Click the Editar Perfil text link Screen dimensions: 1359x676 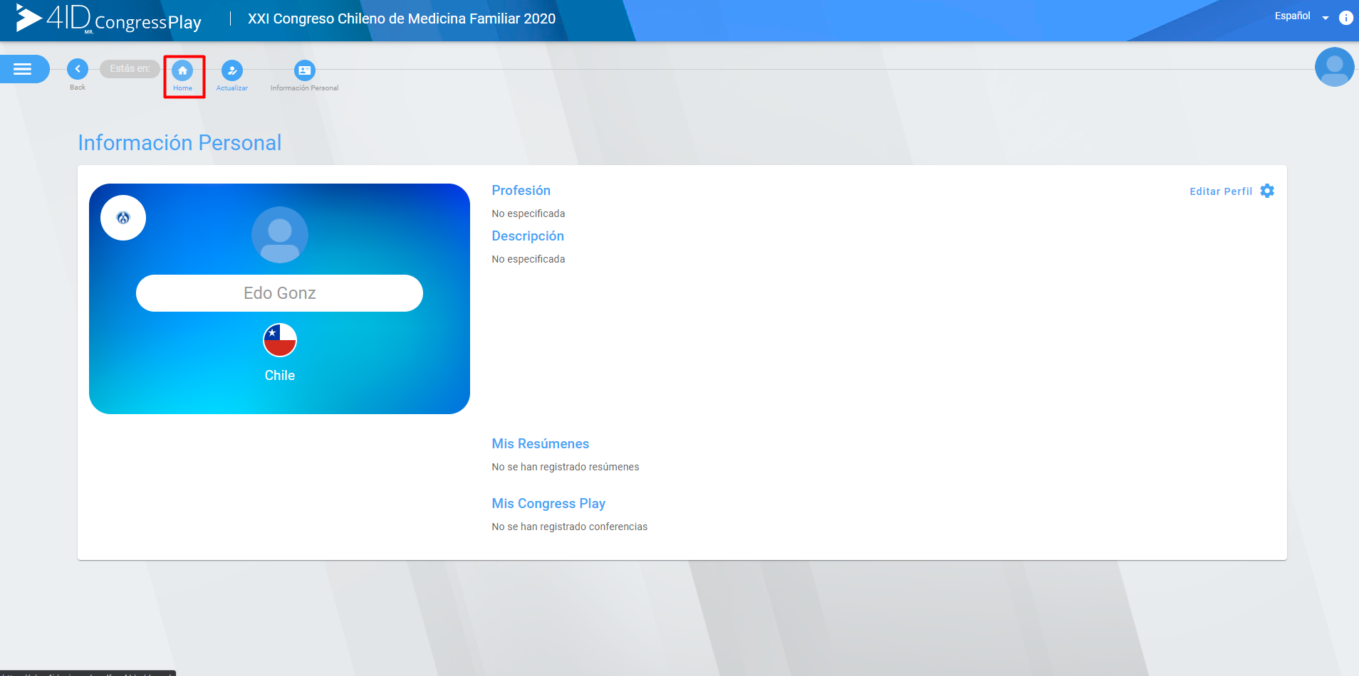(x=1221, y=191)
